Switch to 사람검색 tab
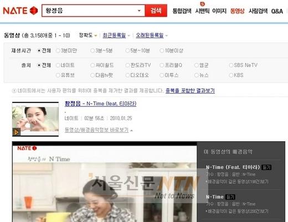The height and width of the screenshot is (222, 288). point(258,11)
